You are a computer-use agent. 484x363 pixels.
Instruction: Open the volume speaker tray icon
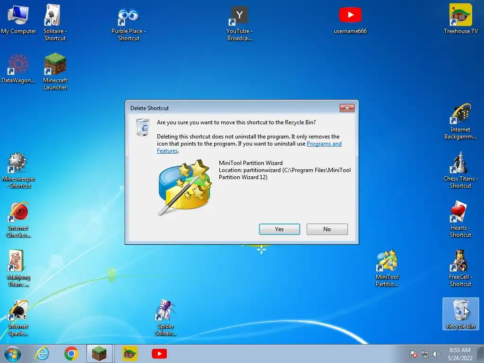point(436,354)
